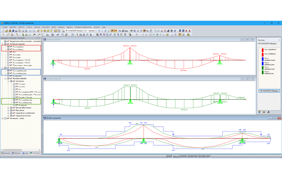Click the Redo arrow icon
The width and height of the screenshot is (282, 179).
coord(34,31)
